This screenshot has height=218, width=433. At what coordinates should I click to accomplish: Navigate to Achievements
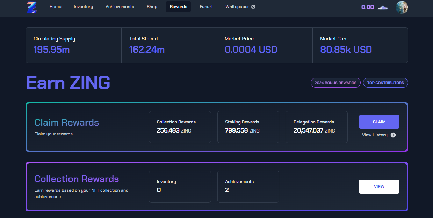[x=120, y=7]
